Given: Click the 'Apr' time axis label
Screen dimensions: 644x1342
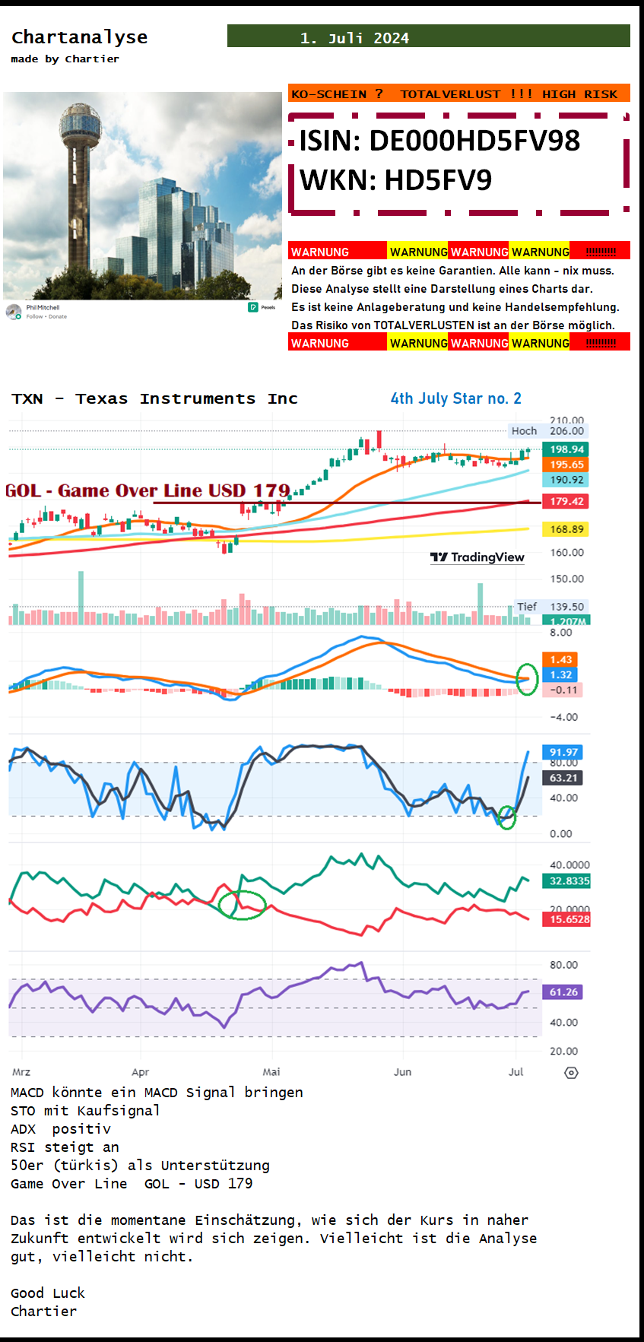Looking at the screenshot, I should click(x=141, y=1071).
